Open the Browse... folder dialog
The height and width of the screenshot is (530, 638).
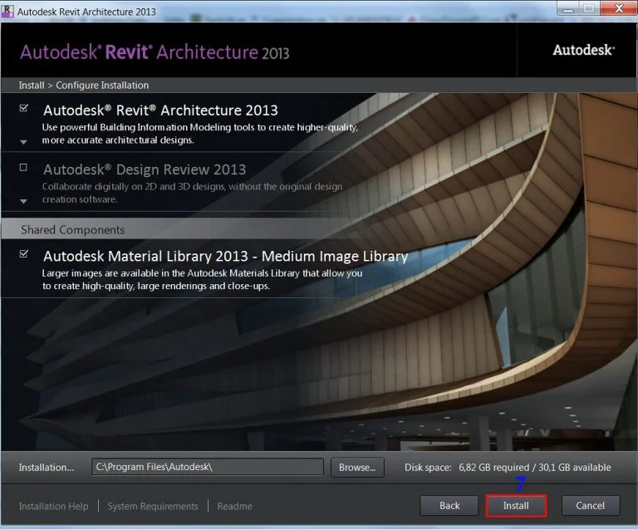click(x=357, y=467)
